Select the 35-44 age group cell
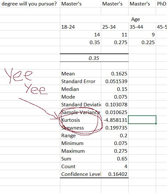This screenshot has width=167, height=193. coord(142,27)
